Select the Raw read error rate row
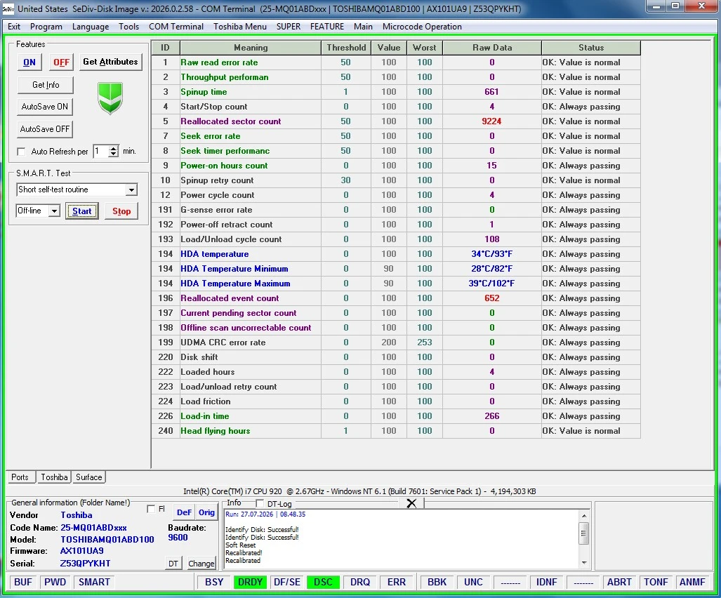The image size is (721, 598). point(396,62)
